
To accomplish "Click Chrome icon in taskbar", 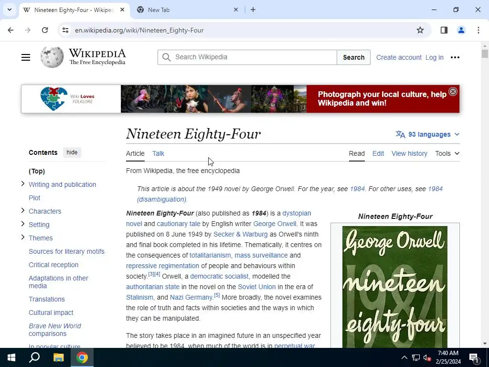I will [x=82, y=357].
